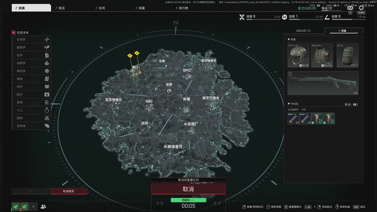Click the 总部 label on the map
377x212 pixels.
tap(169, 84)
